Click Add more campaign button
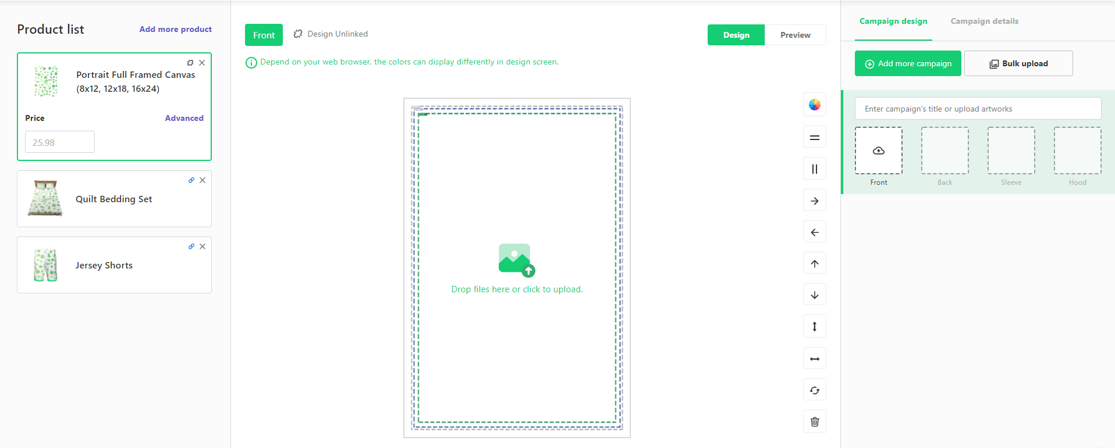Viewport: 1115px width, 448px height. (908, 63)
